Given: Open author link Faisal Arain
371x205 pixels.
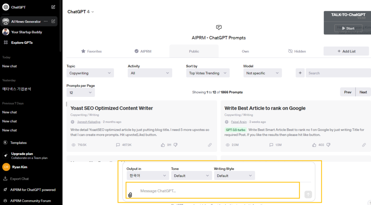Looking at the screenshot, I should pyautogui.click(x=239, y=122).
